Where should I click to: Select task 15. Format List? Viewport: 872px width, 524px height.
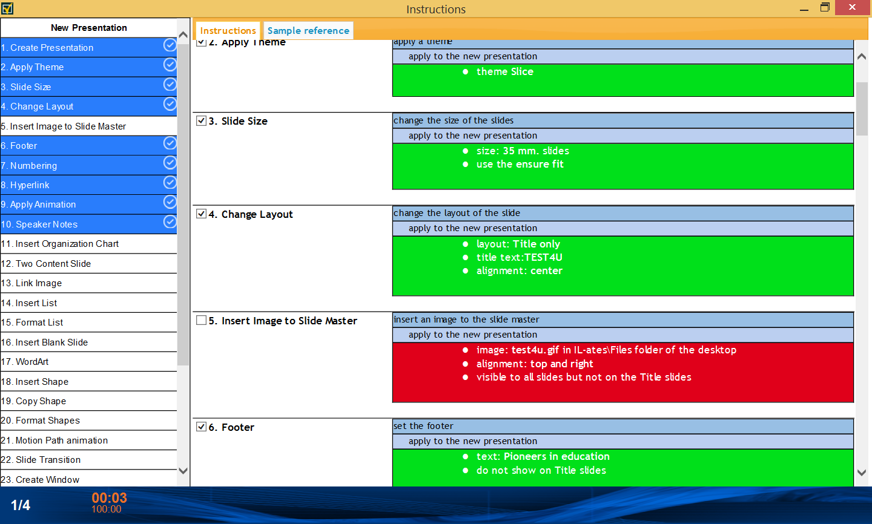point(88,322)
